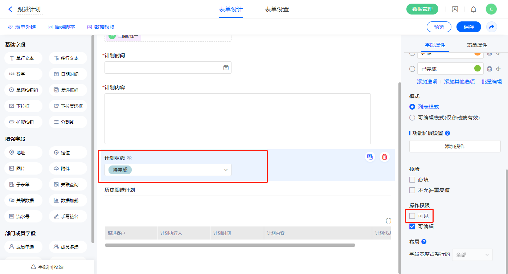Select 可编辑模式 radio option

point(412,118)
